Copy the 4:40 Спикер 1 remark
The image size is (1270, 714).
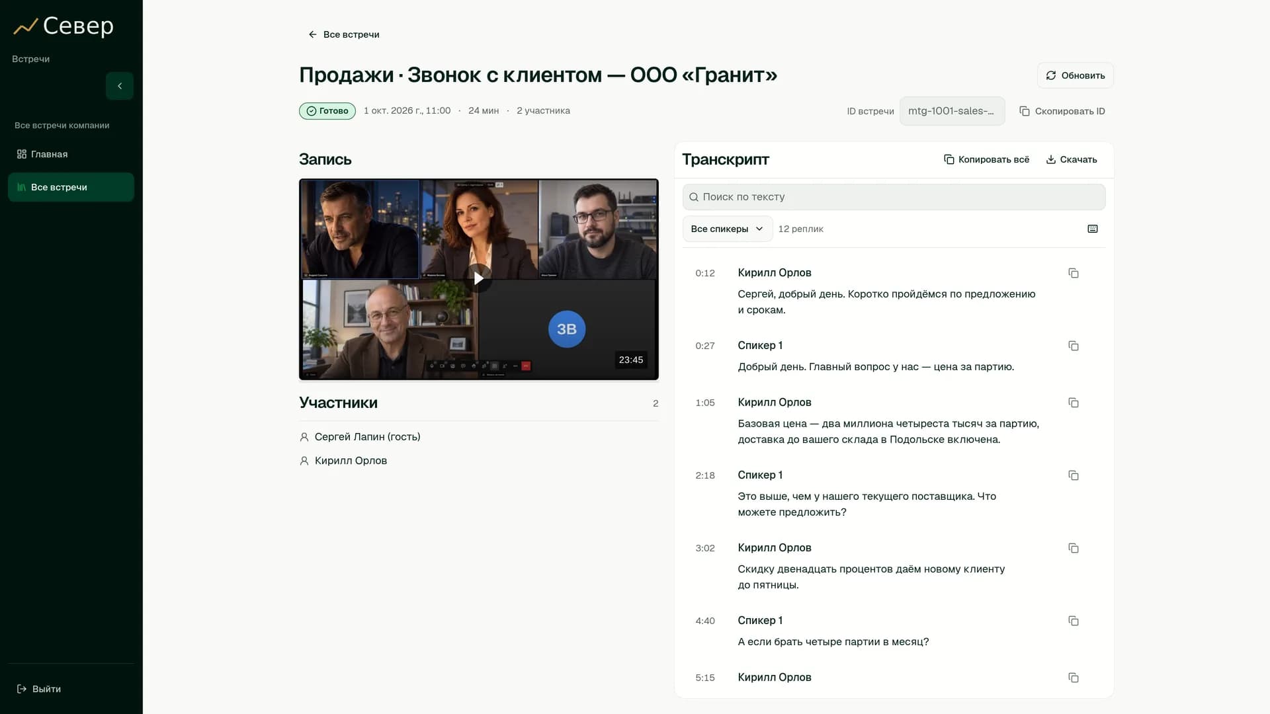pos(1074,621)
